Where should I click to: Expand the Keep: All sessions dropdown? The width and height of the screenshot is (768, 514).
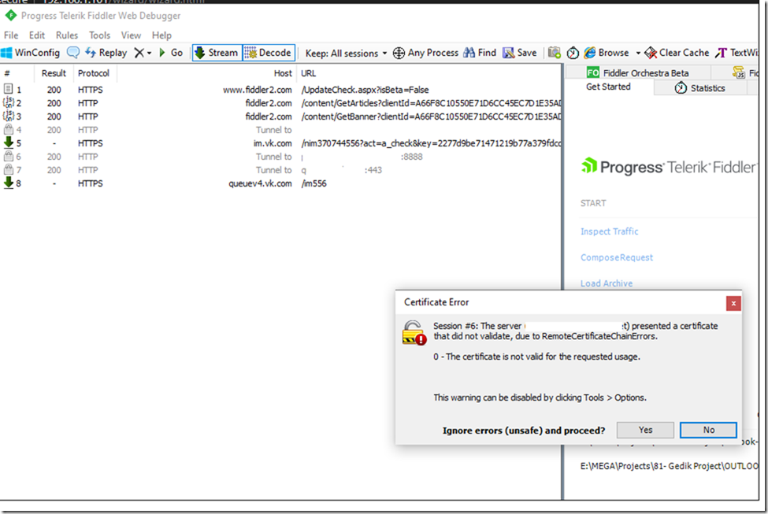[347, 53]
